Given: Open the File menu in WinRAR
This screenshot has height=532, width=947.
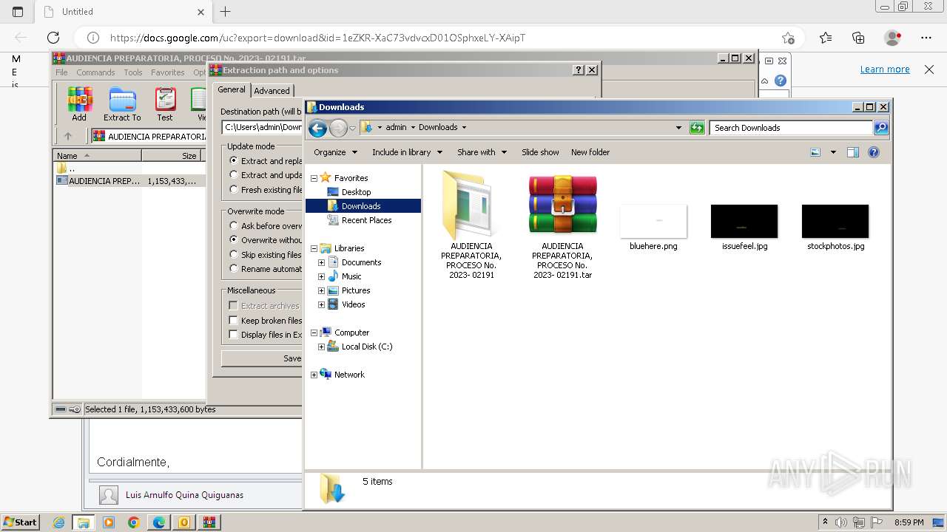Looking at the screenshot, I should coord(61,72).
